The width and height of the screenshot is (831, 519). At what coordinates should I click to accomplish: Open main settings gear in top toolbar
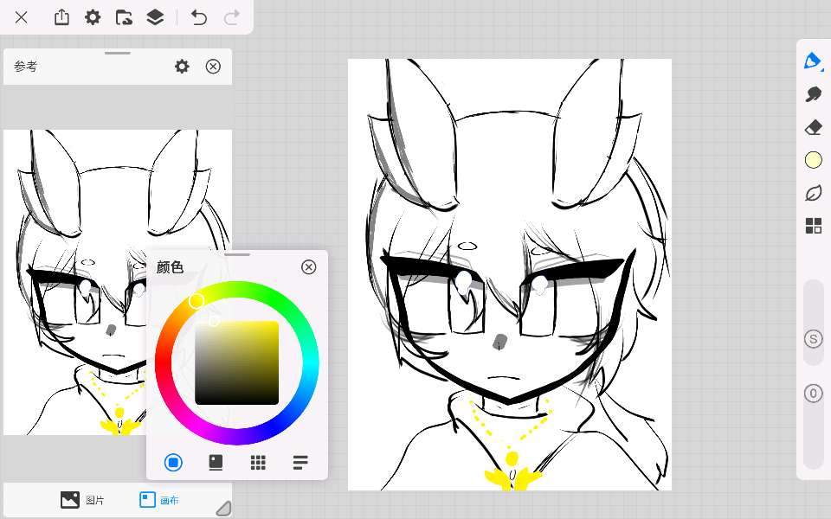[93, 17]
